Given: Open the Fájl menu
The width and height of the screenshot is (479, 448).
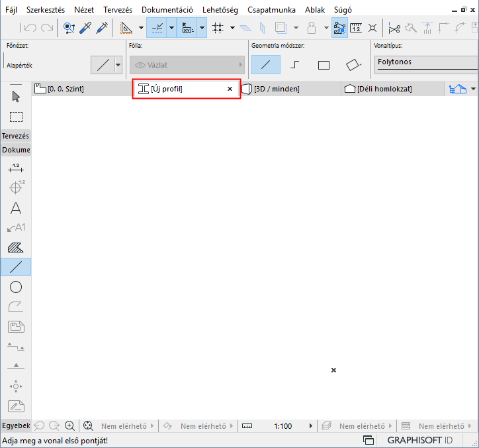Looking at the screenshot, I should (x=11, y=10).
